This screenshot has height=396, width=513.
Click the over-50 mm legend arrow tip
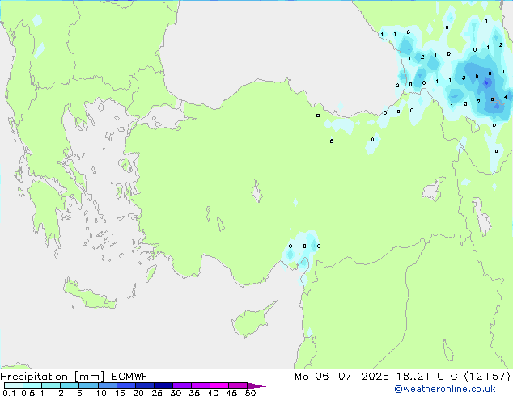tap(256, 385)
